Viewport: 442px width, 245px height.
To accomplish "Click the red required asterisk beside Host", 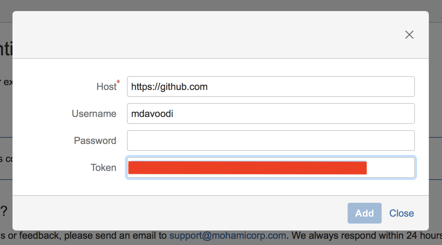I will (x=118, y=82).
